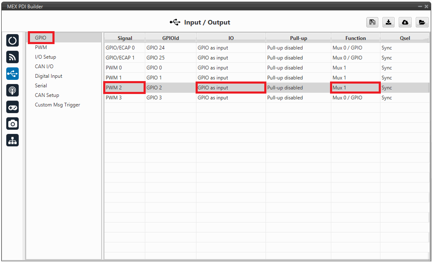Select the USB Input/Output sidebar icon
This screenshot has height=262, width=432.
coord(12,74)
